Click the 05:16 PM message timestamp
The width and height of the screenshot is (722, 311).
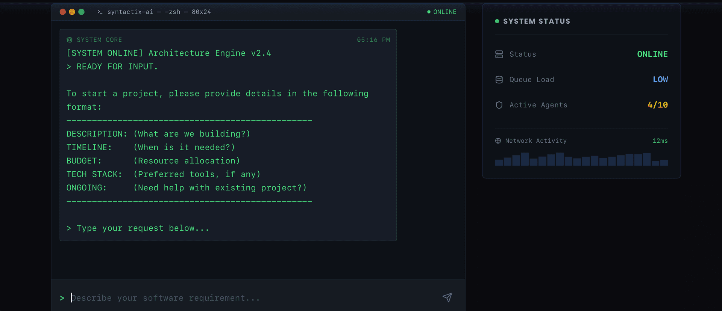point(373,40)
